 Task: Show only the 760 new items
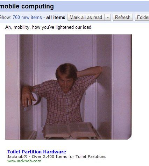click(27, 18)
